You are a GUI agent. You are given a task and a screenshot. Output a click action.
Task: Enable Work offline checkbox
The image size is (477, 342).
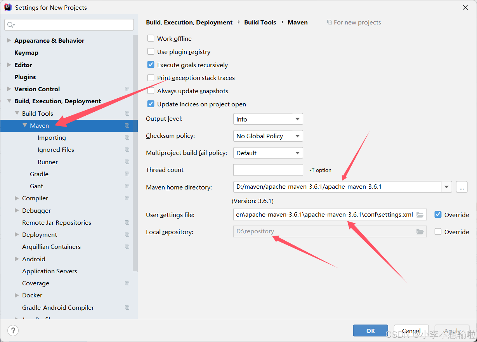pyautogui.click(x=151, y=38)
